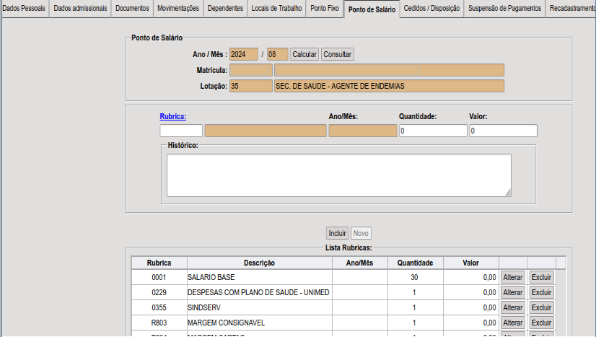Click Excluir for MARGEM CONSIGNAVEL row
596x337 pixels.
pyautogui.click(x=542, y=323)
